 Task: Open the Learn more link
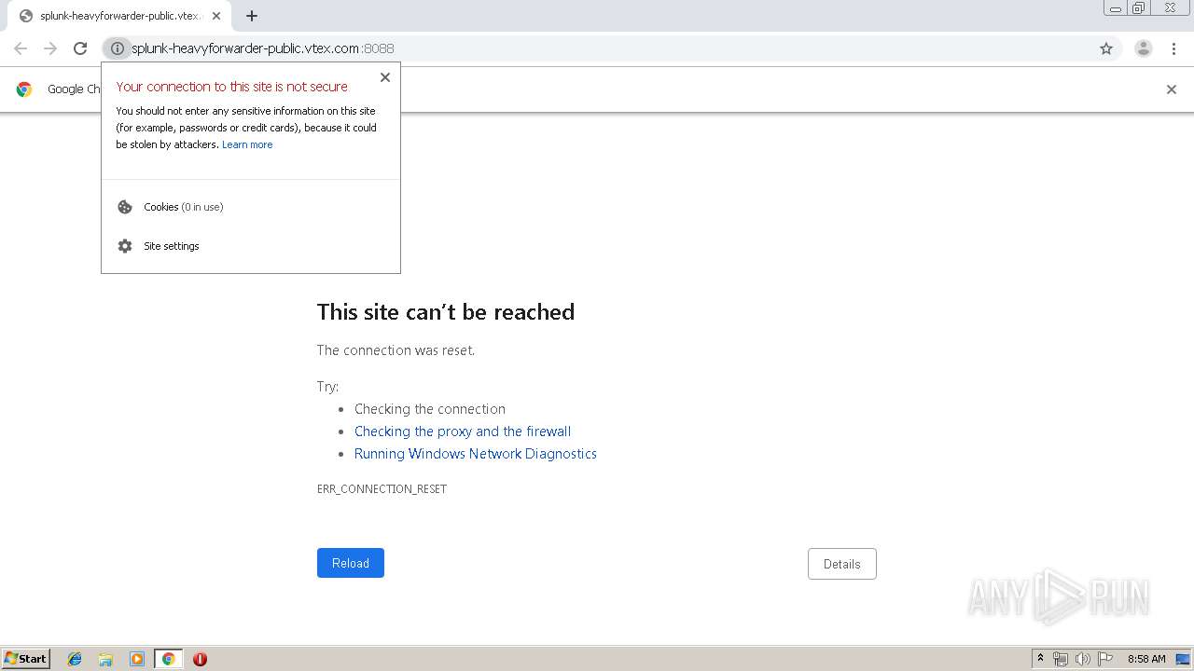(247, 144)
